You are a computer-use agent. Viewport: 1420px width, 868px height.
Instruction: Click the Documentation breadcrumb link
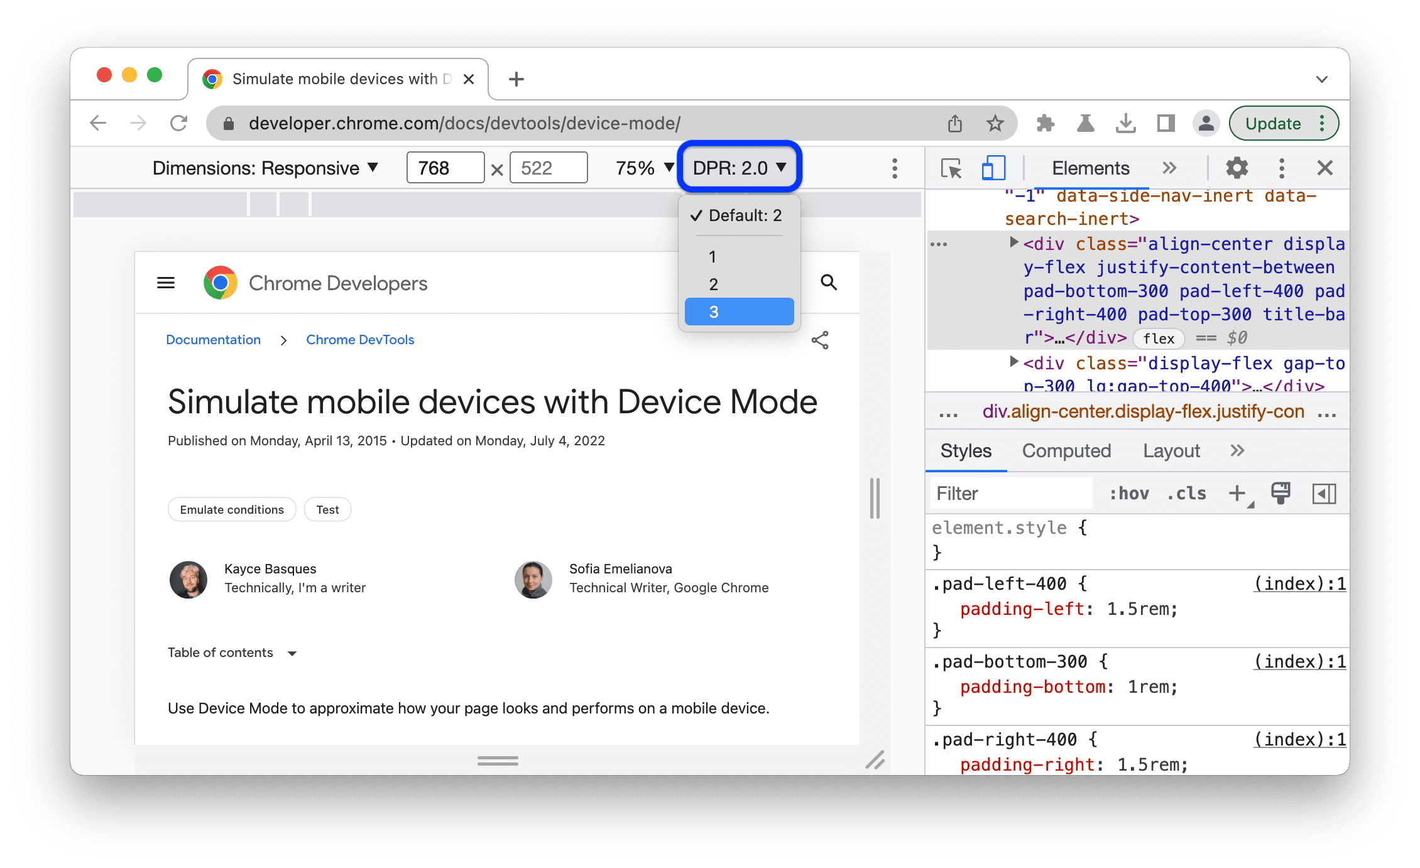point(212,340)
